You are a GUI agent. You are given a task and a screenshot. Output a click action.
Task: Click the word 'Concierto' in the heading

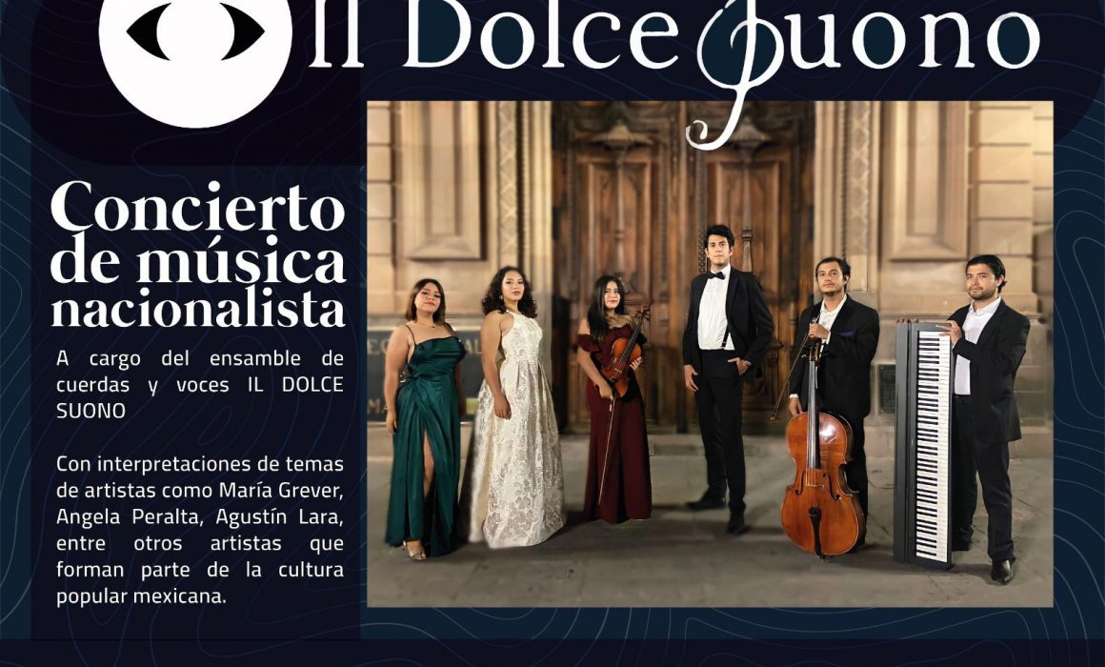pyautogui.click(x=198, y=207)
